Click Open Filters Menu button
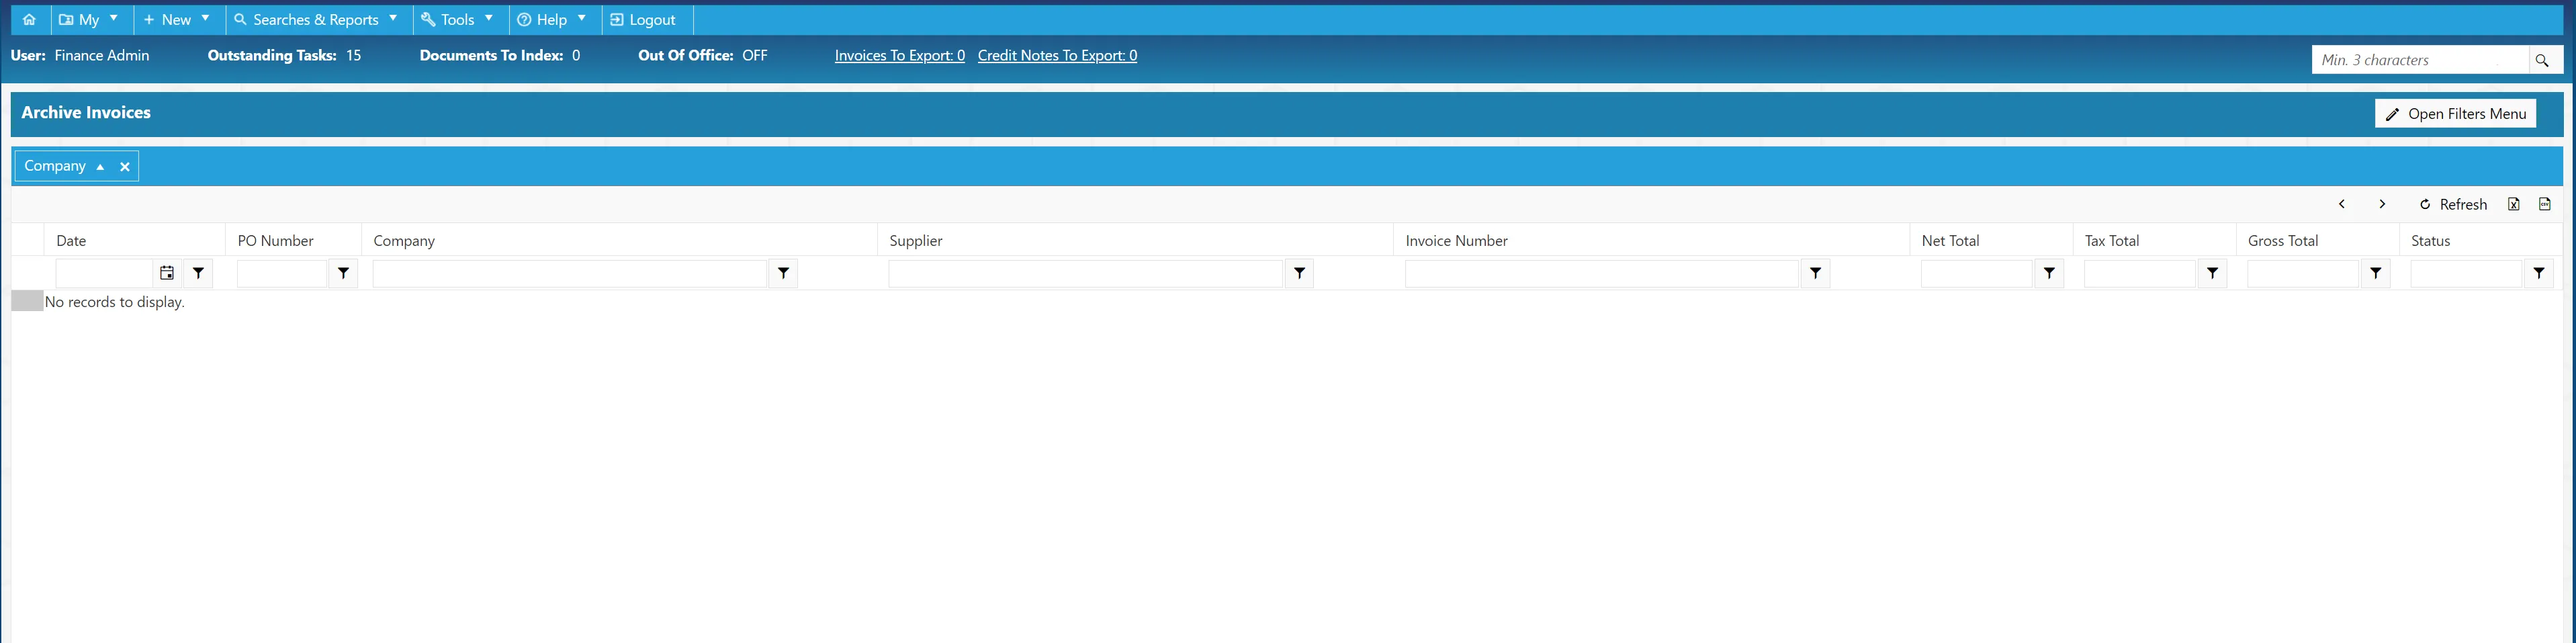The image size is (2576, 643). tap(2455, 114)
